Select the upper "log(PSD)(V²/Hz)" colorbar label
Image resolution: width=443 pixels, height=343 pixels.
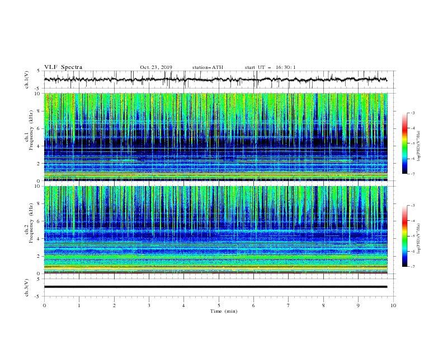point(419,146)
